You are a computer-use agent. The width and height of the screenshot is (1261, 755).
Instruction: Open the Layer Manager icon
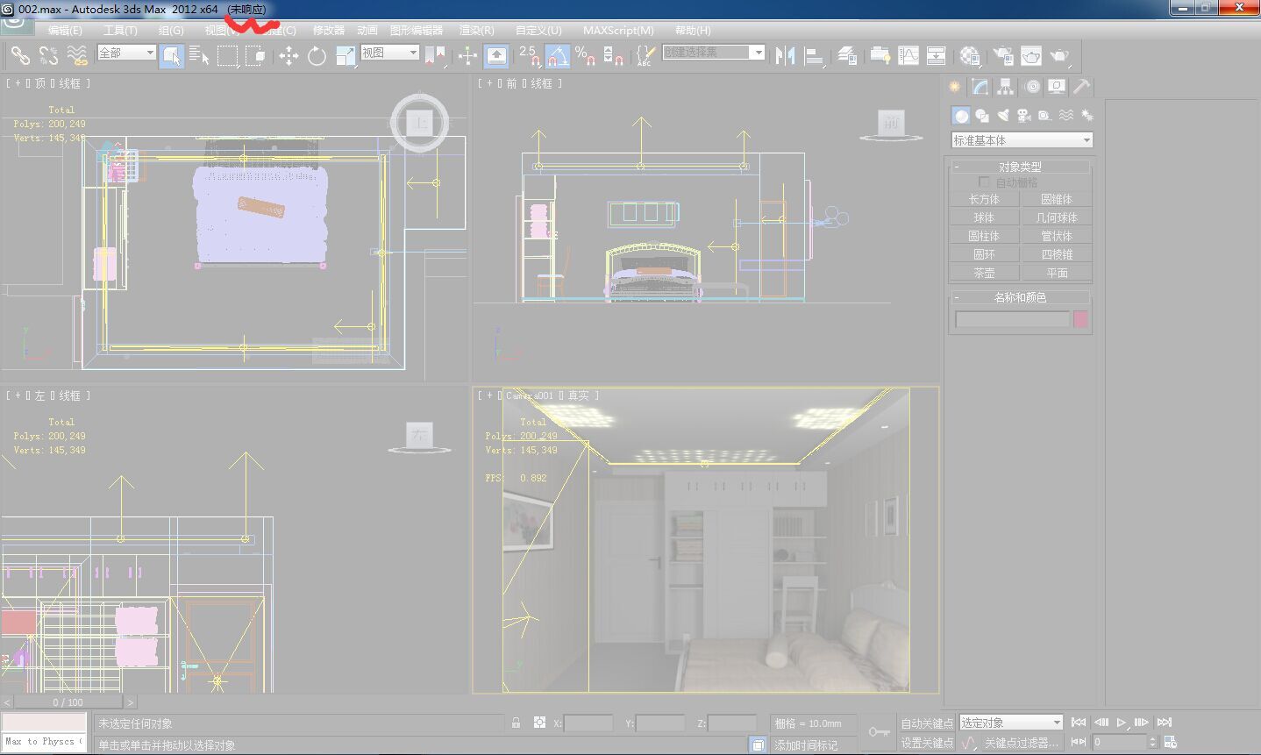(x=847, y=56)
